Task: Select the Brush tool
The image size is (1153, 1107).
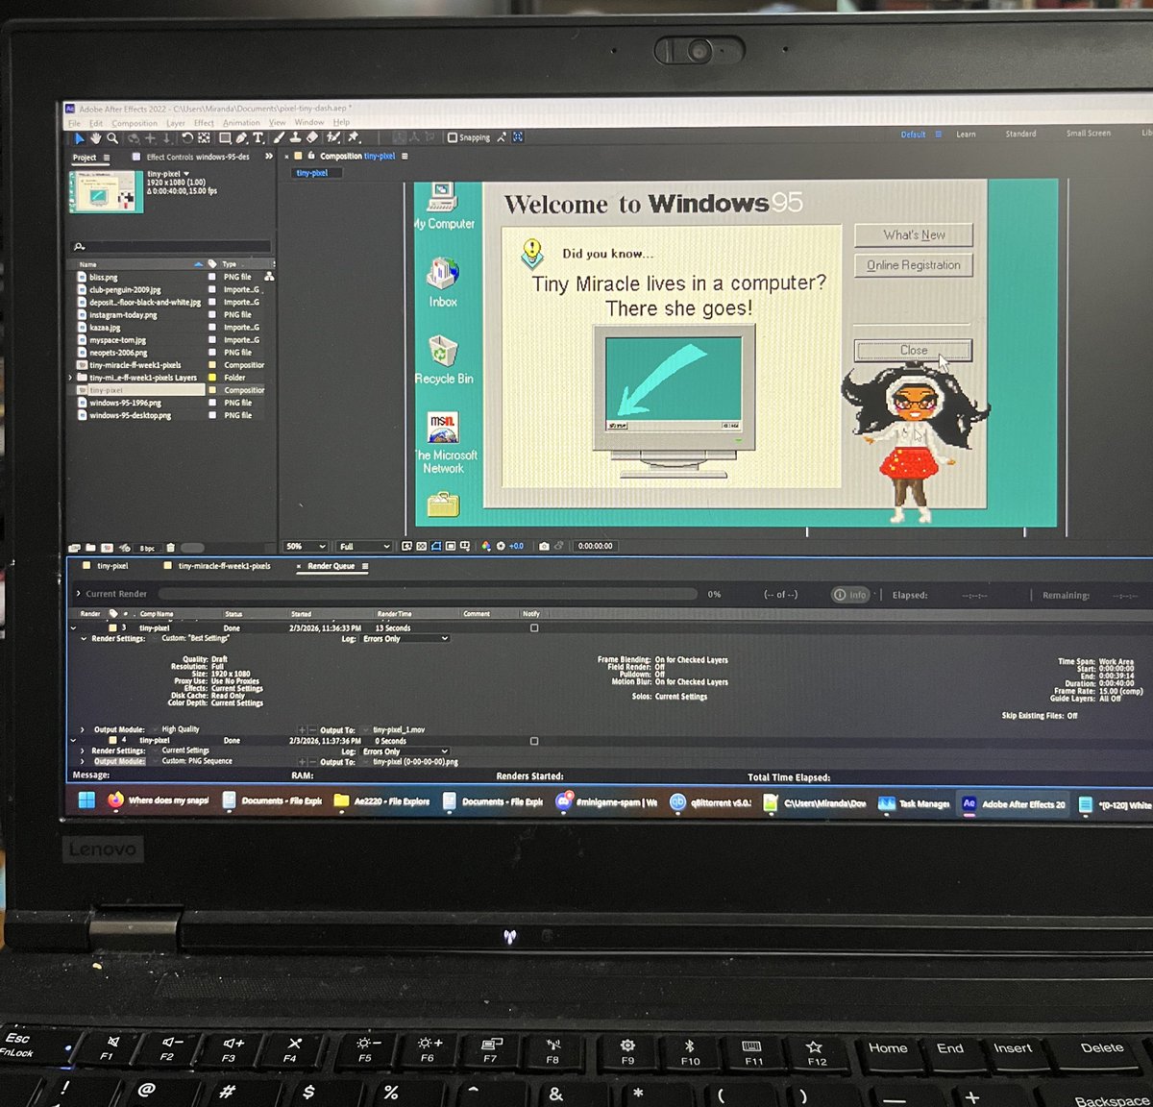Action: pyautogui.click(x=278, y=138)
